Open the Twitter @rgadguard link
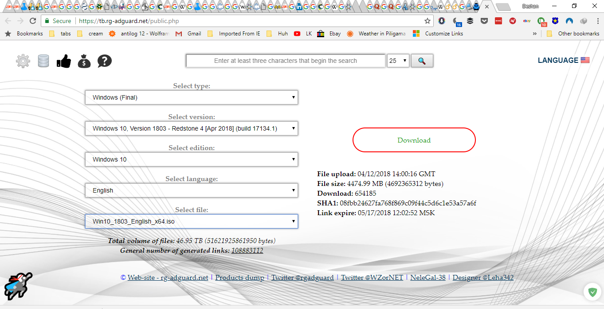This screenshot has width=604, height=309. point(302,278)
